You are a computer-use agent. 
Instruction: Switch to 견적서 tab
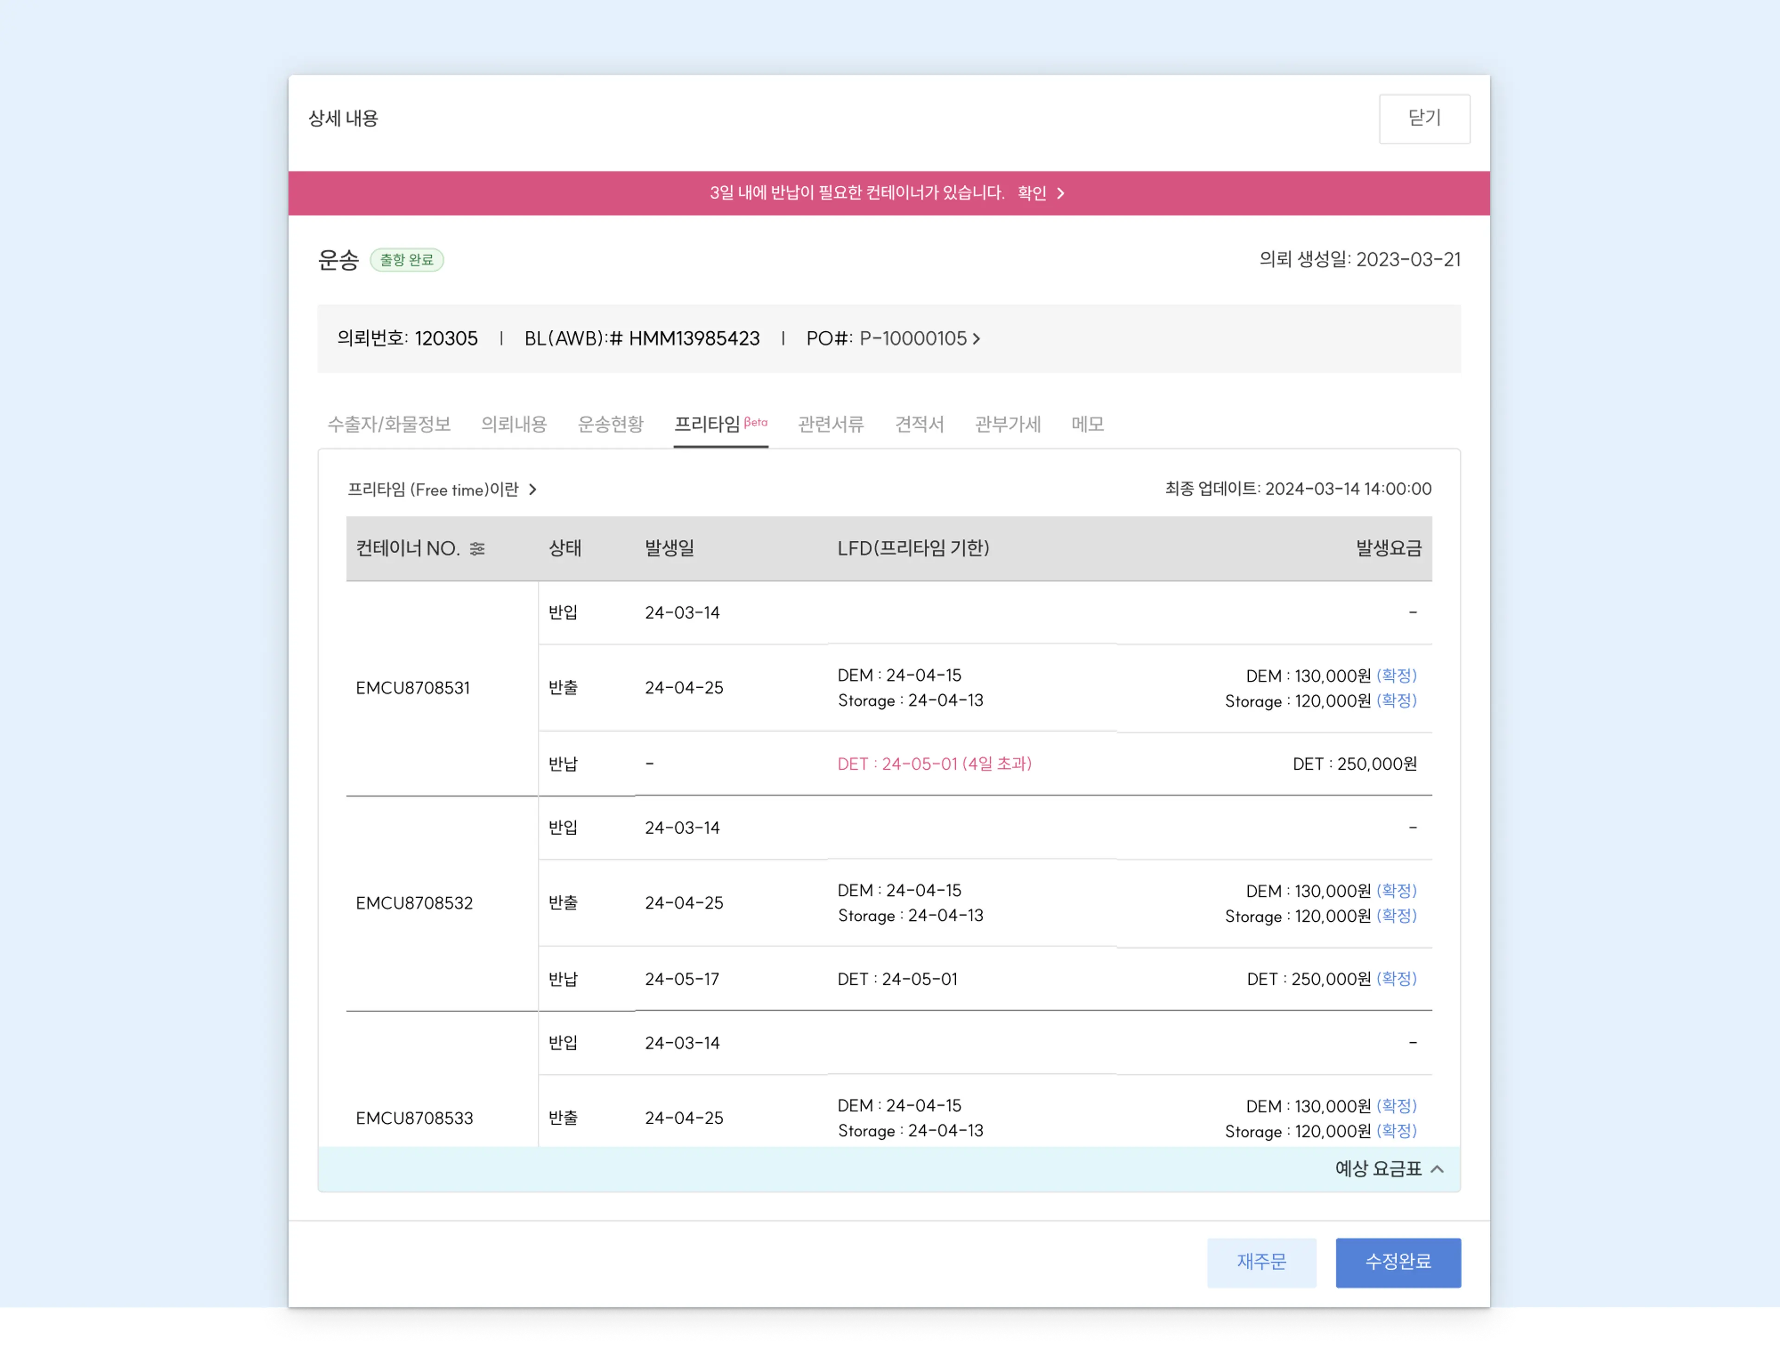click(x=919, y=424)
